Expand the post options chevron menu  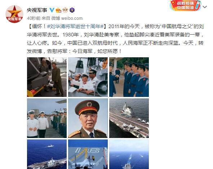coord(205,7)
